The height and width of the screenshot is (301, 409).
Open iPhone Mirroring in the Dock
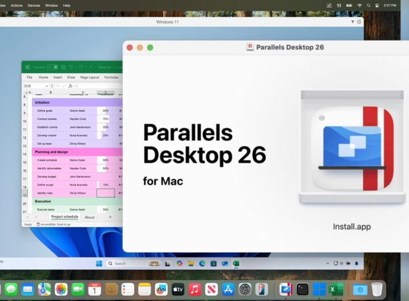tap(262, 289)
